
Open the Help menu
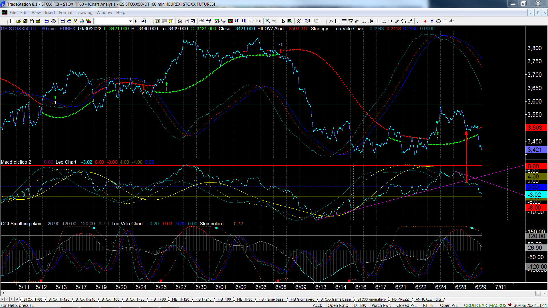120,13
